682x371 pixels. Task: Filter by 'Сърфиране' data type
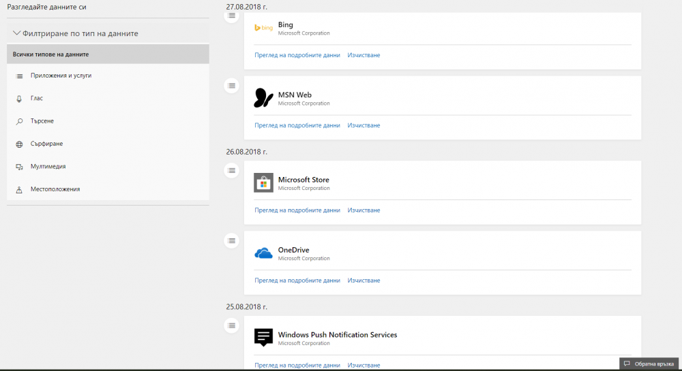108,144
